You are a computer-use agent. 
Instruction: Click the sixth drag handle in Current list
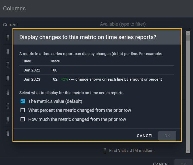coord(8,106)
